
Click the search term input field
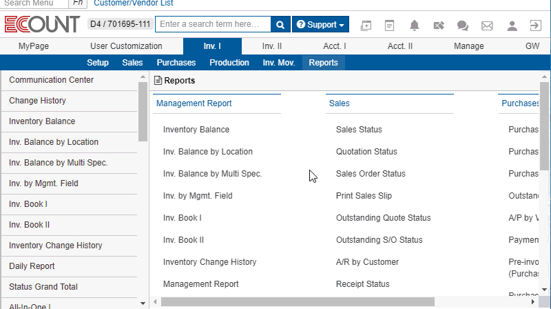click(x=213, y=24)
